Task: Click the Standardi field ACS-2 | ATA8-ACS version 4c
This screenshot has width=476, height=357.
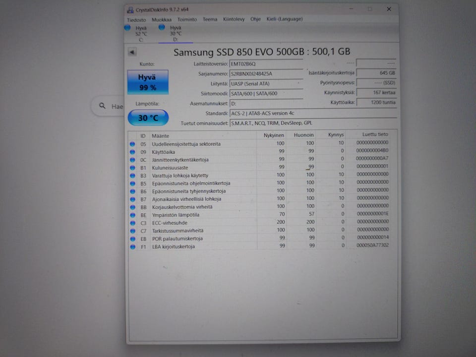Action: [313, 113]
